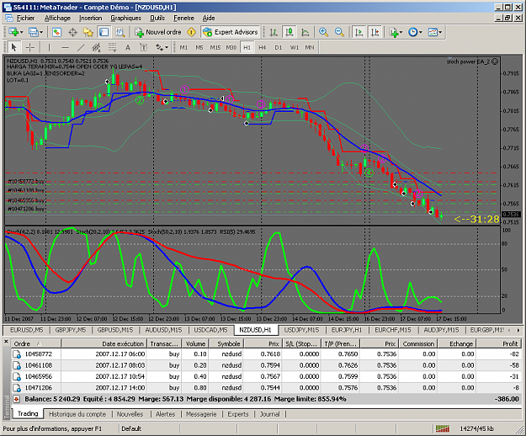Open the Fichier menu
526x436 pixels.
25,19
